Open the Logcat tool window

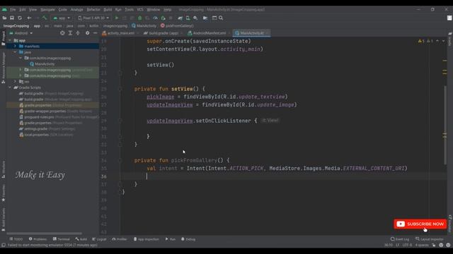pyautogui.click(x=99, y=239)
